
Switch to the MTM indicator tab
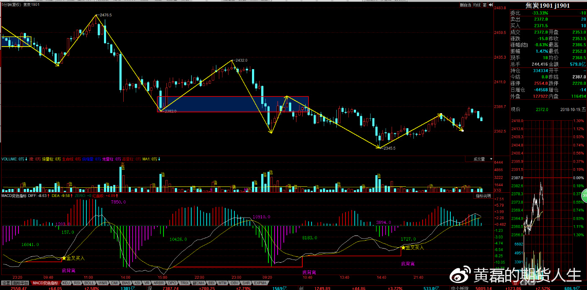click(x=222, y=283)
